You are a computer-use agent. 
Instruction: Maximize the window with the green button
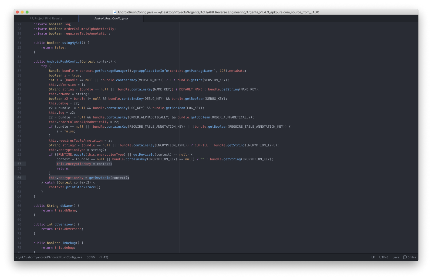tap(27, 12)
